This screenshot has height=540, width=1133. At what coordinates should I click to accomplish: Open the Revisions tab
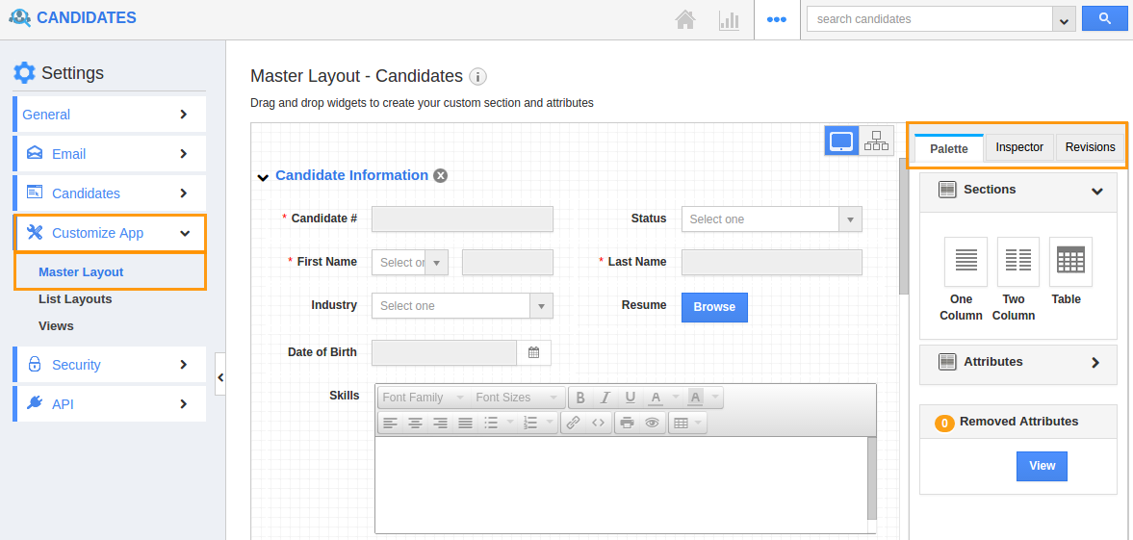point(1090,147)
